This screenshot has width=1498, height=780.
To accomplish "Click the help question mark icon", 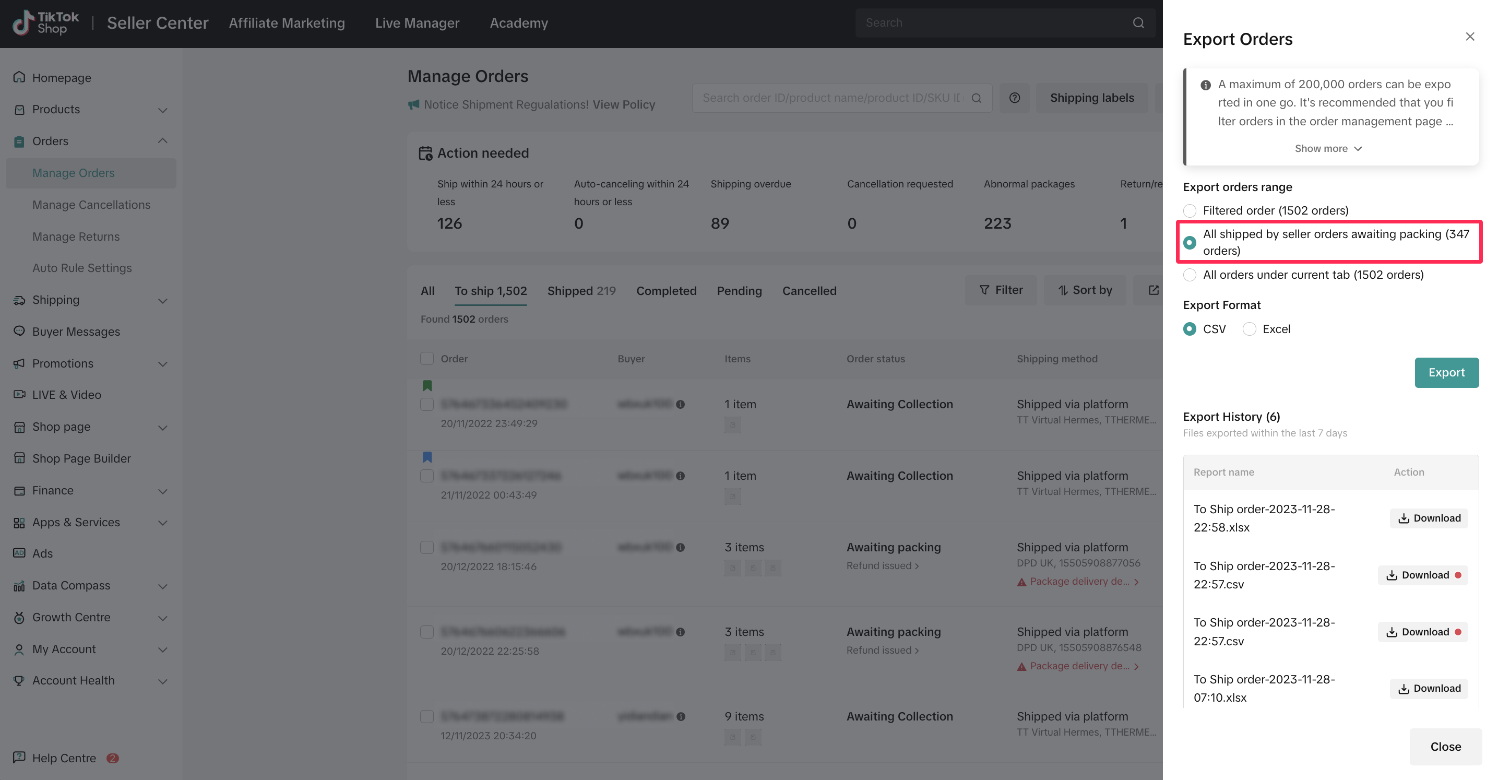I will click(x=1014, y=98).
